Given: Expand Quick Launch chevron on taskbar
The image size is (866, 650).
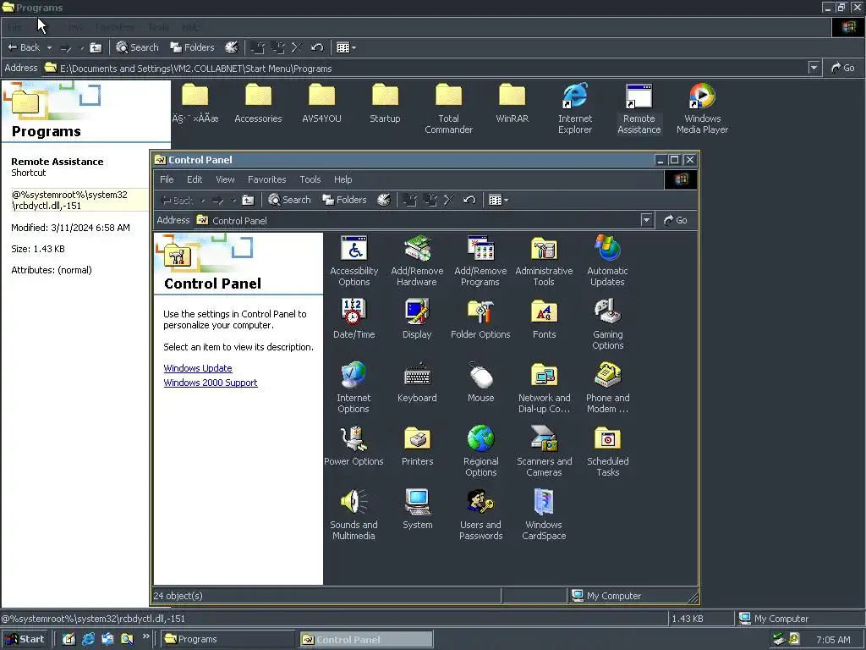Looking at the screenshot, I should pyautogui.click(x=145, y=636).
